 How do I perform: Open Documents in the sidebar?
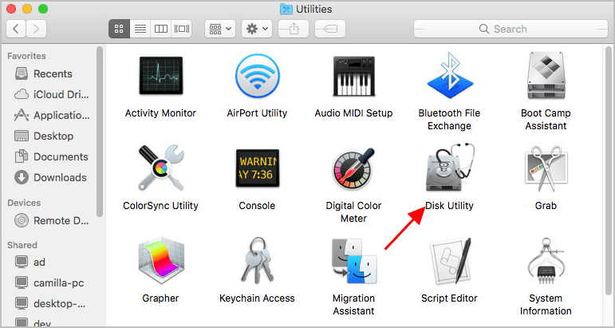(50, 157)
